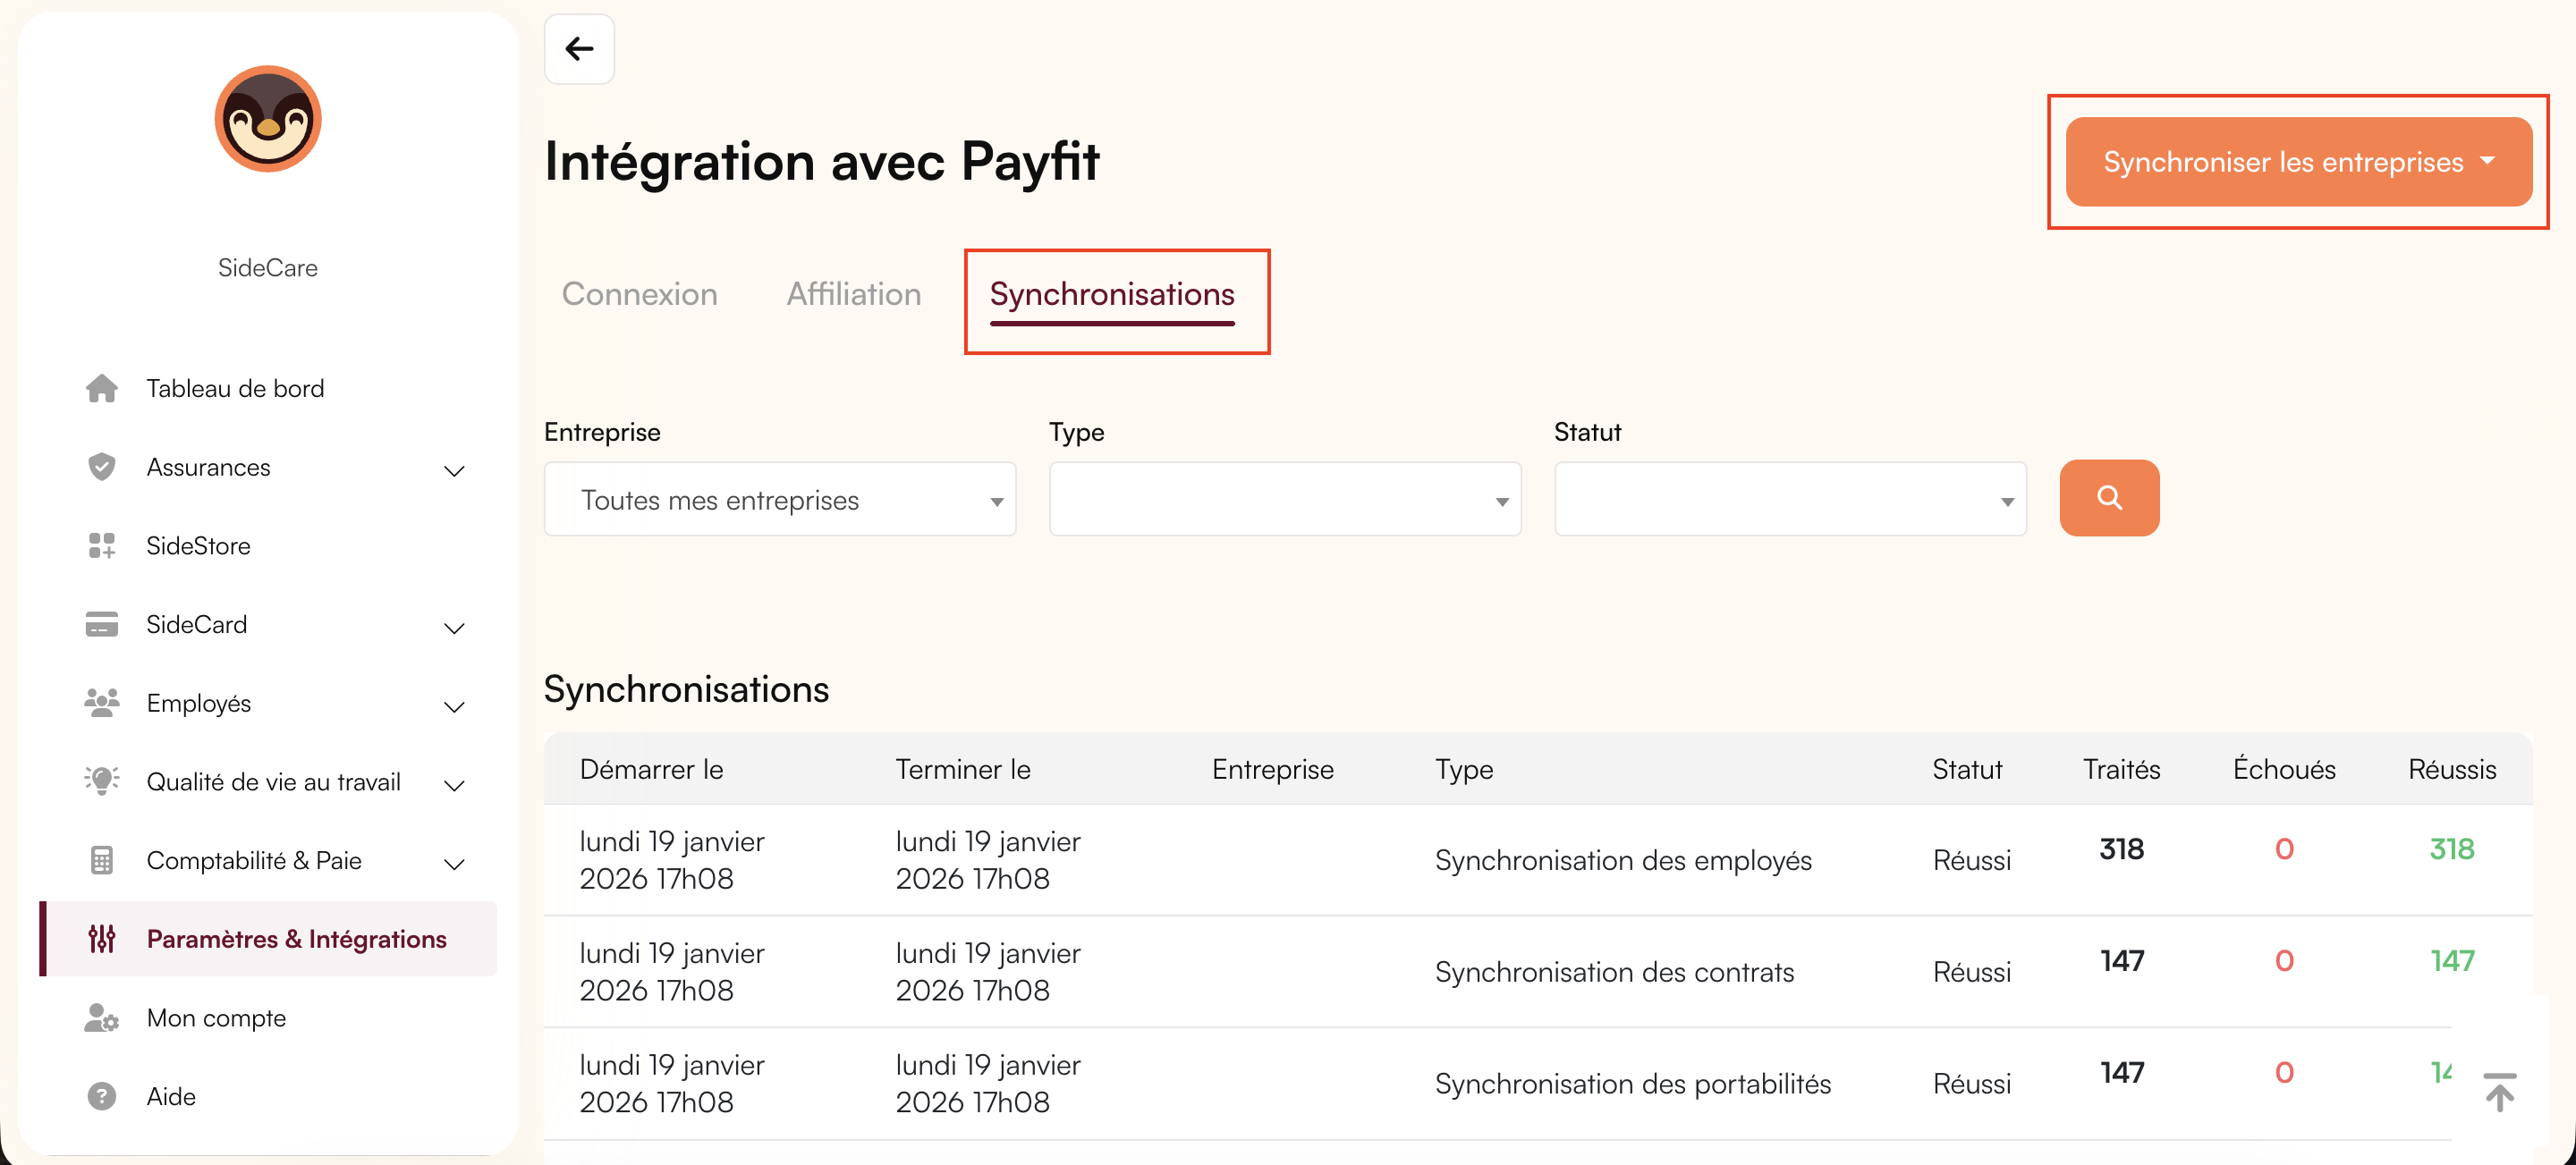
Task: Click the bold 318 Traités value
Action: point(2121,849)
